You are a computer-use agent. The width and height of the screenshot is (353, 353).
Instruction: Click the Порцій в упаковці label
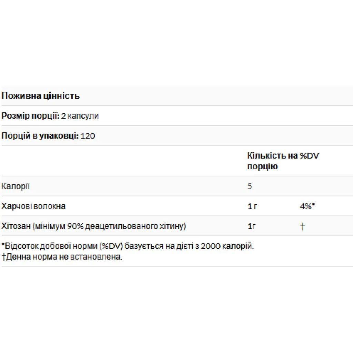pyautogui.click(x=40, y=136)
